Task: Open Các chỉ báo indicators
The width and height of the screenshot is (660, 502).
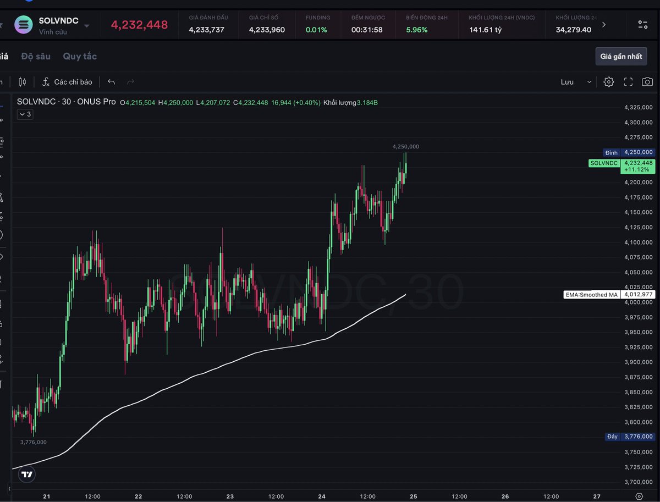Action: coord(67,82)
